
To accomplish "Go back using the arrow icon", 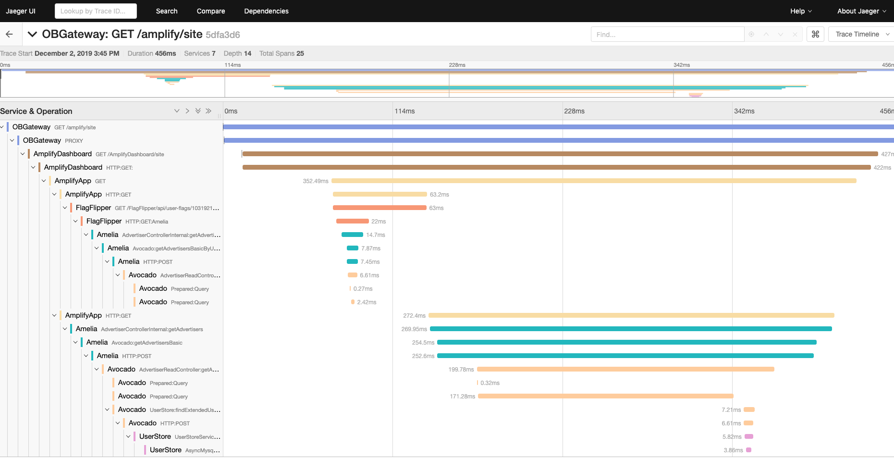I will 9,34.
